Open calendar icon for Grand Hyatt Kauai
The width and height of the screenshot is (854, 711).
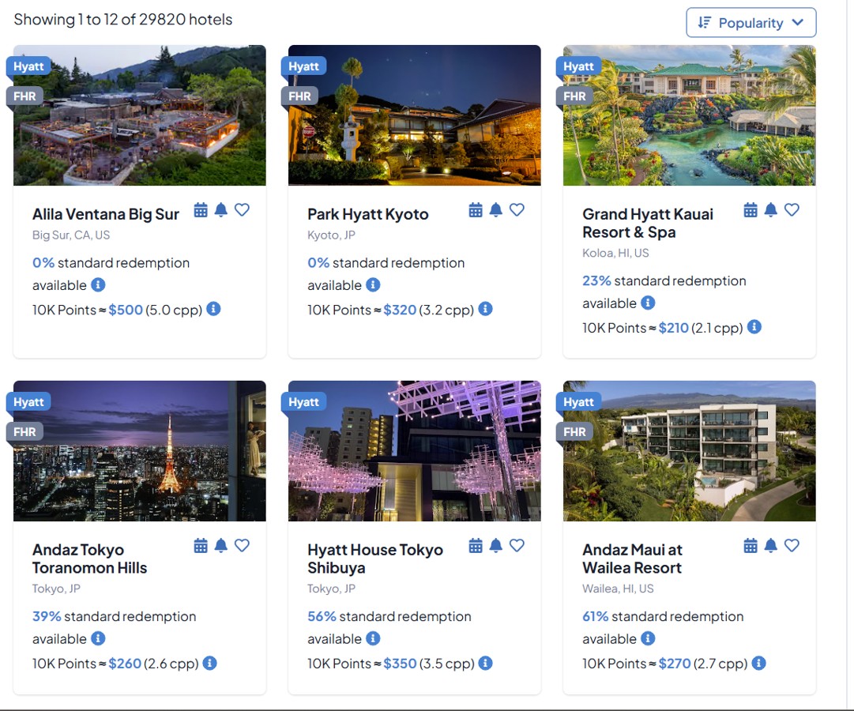(751, 210)
